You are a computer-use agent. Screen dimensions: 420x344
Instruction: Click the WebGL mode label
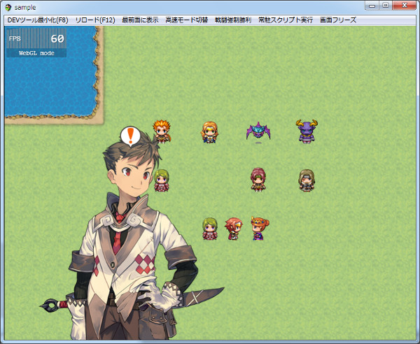pos(36,53)
